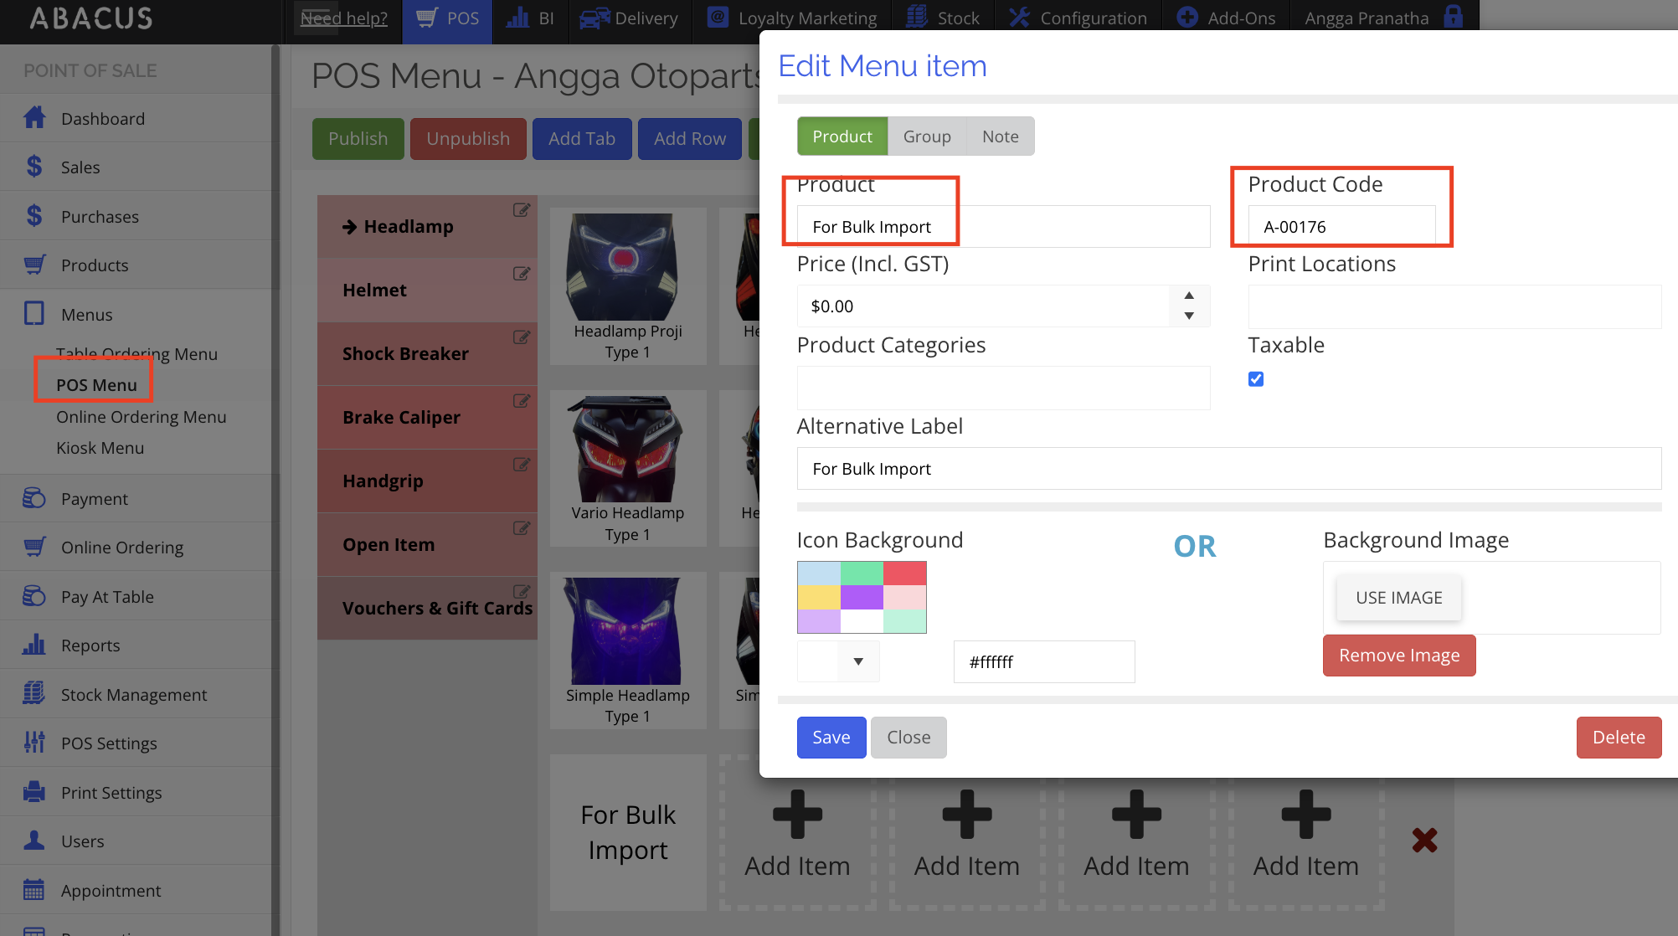Click the edit icon on Headlamp tab
The width and height of the screenshot is (1678, 936).
click(521, 210)
